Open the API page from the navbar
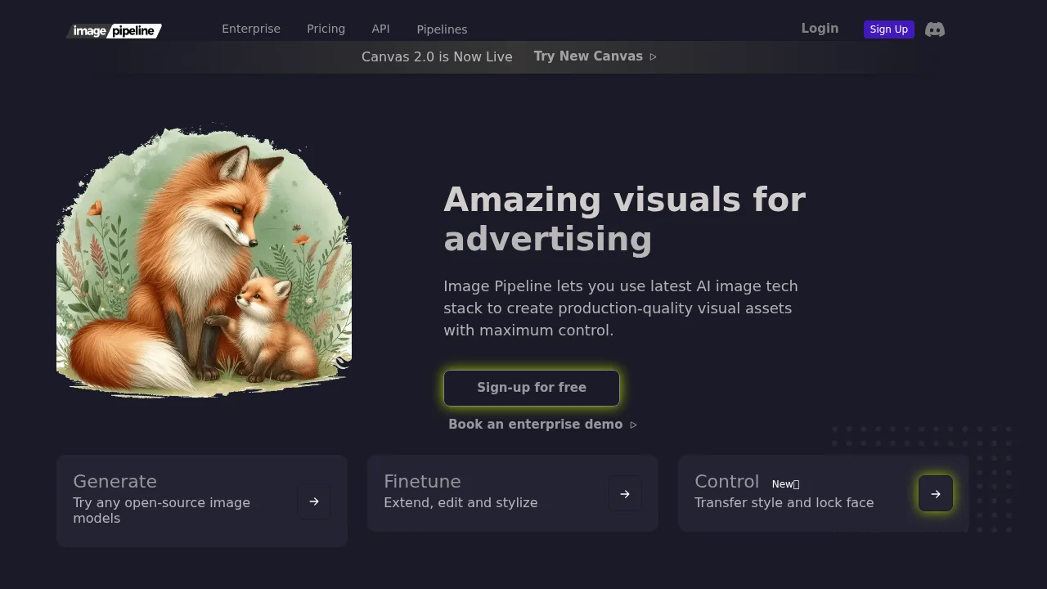1047x589 pixels. click(x=380, y=29)
